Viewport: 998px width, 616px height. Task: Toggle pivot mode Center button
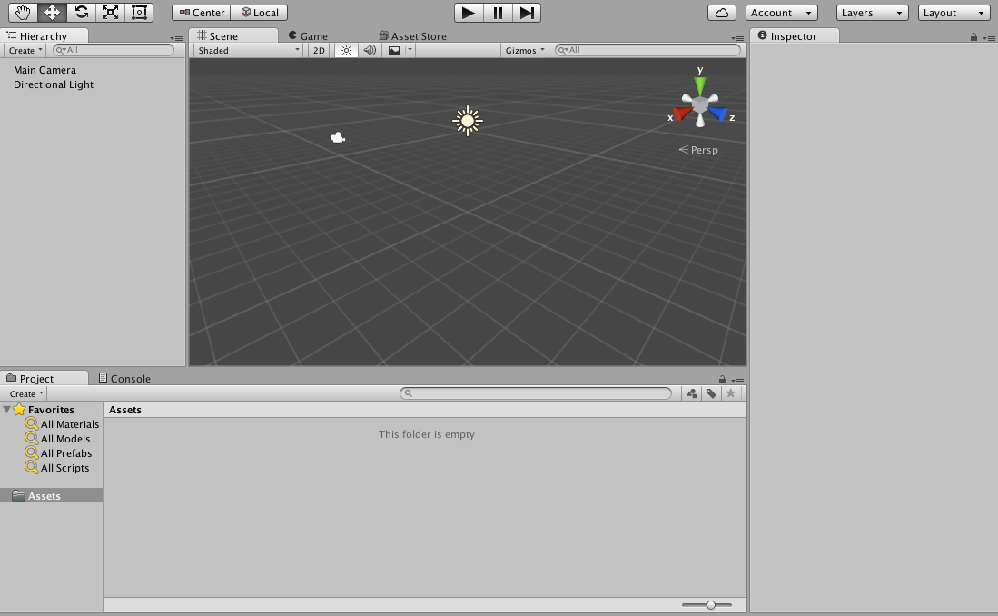click(201, 13)
